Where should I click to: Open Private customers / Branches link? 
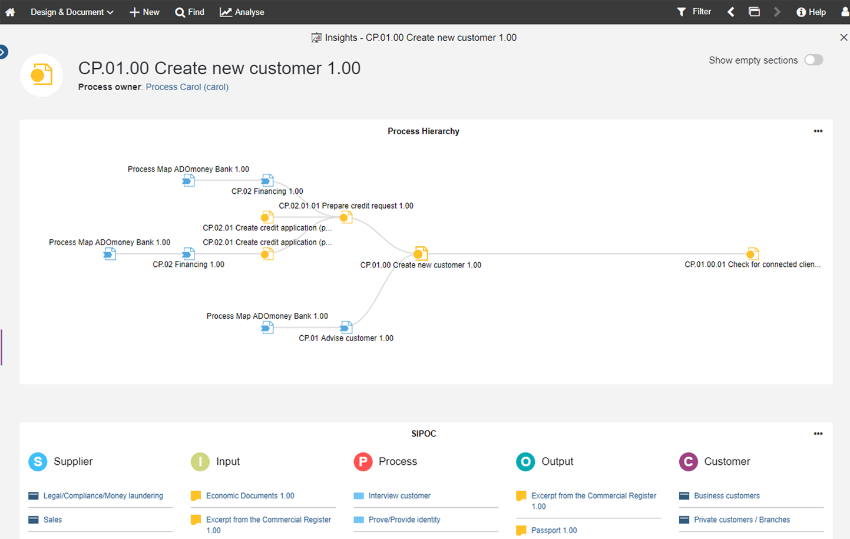click(742, 520)
